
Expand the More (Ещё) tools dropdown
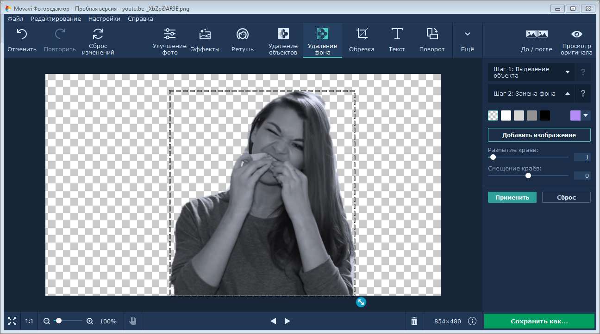coord(467,34)
